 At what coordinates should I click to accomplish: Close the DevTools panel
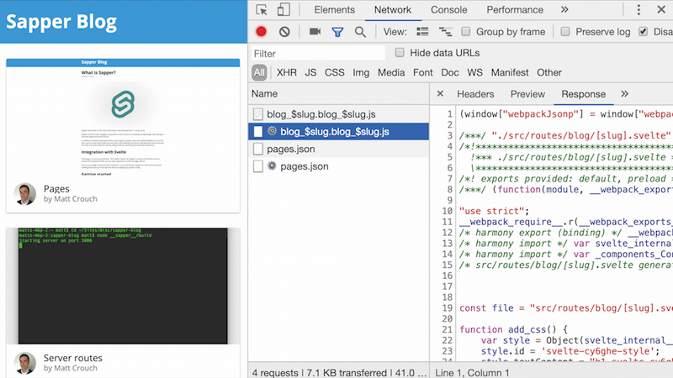coord(661,9)
